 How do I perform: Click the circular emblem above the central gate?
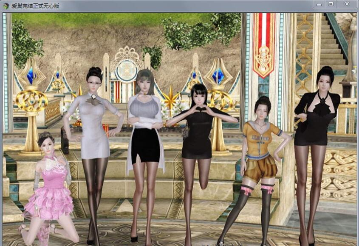(x=126, y=70)
